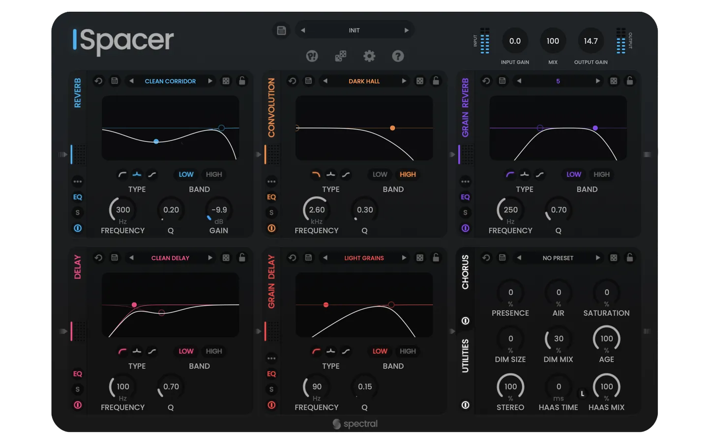Open the CLEAN CORRIDOR preset name
This screenshot has width=708, height=442.
coord(170,81)
